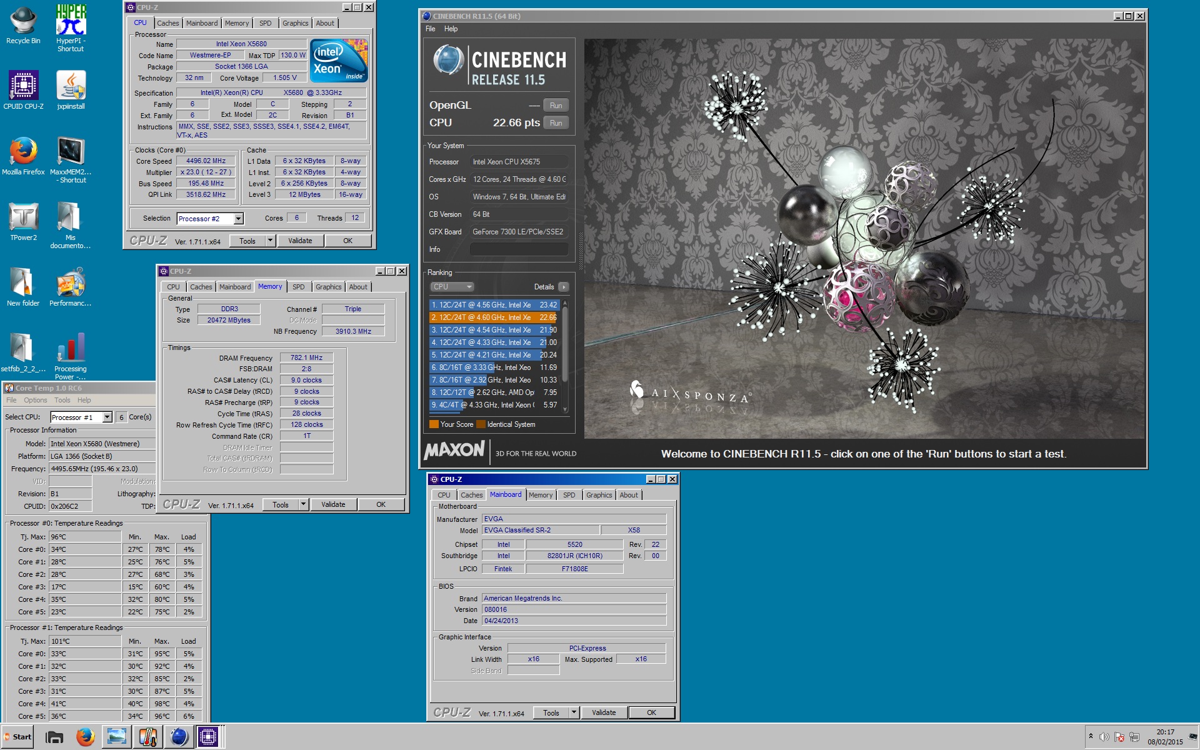This screenshot has width=1200, height=750.
Task: Open Firefox from the taskbar
Action: [x=86, y=737]
